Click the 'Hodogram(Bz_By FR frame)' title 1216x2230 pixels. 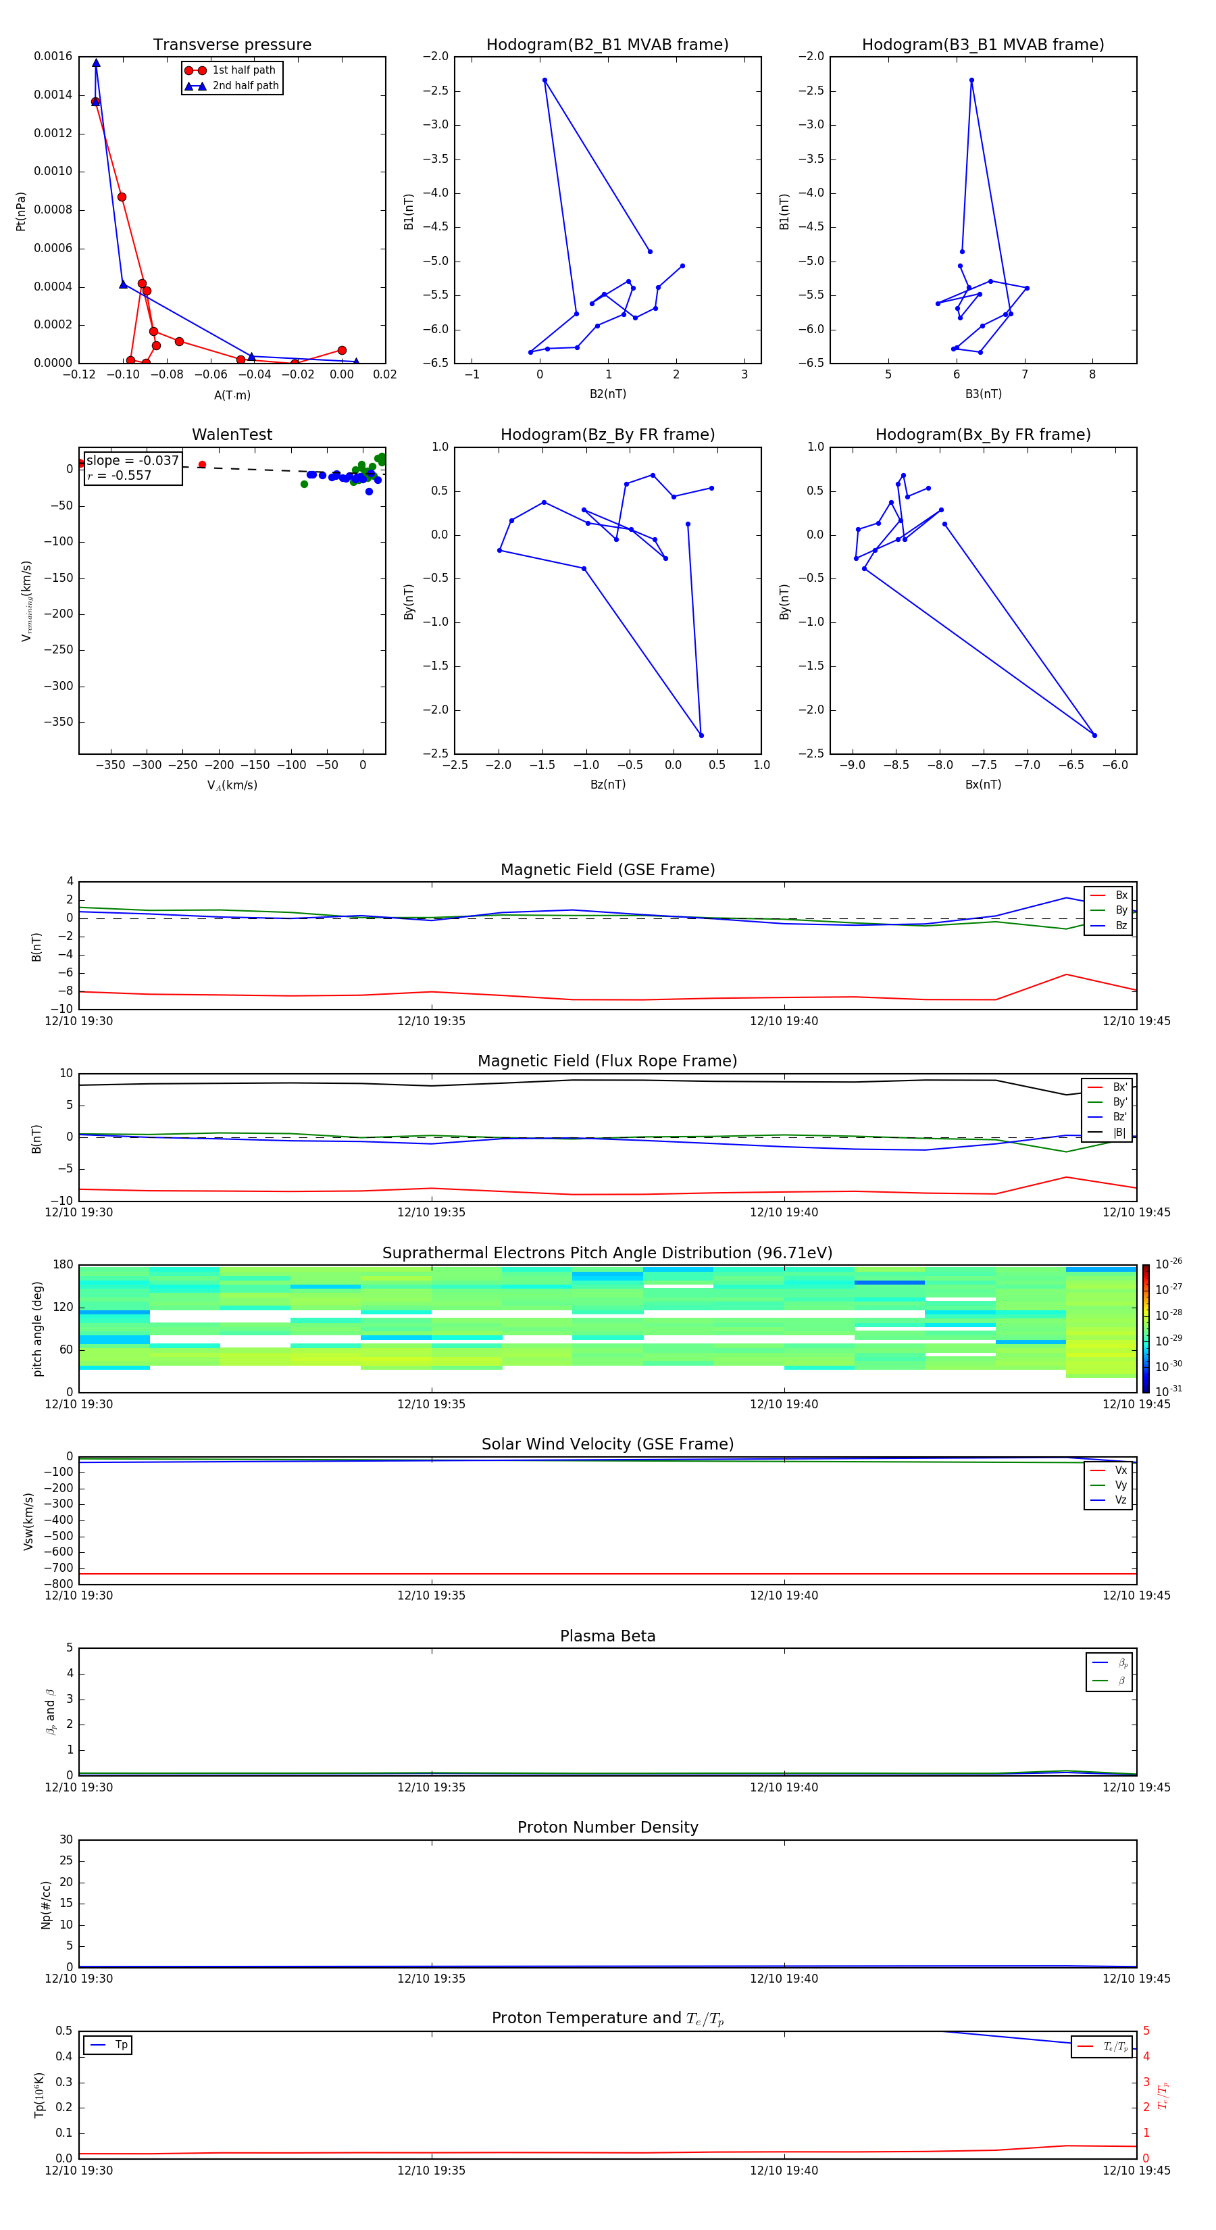click(x=607, y=435)
